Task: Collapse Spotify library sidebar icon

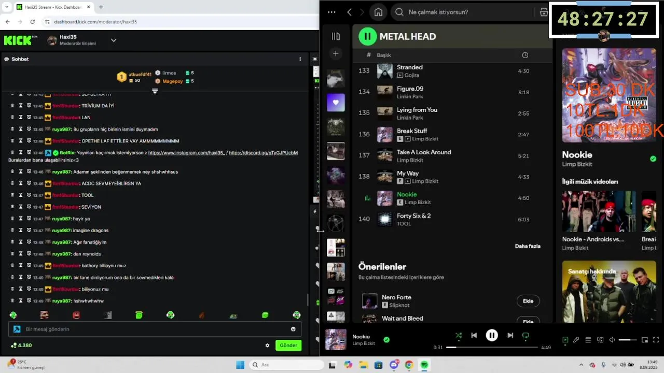Action: coord(336,36)
